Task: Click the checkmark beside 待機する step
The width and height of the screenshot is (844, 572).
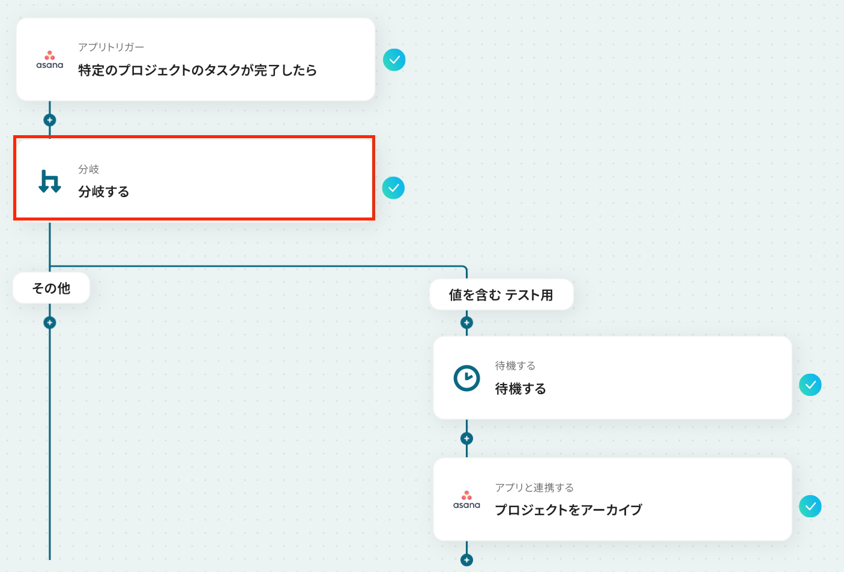Action: pos(810,385)
